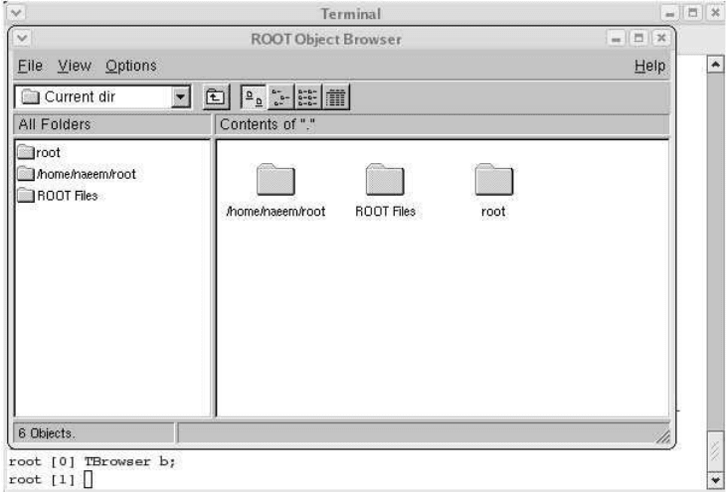Click the terminal prompt at root [1]
This screenshot has height=492, width=726.
click(87, 481)
